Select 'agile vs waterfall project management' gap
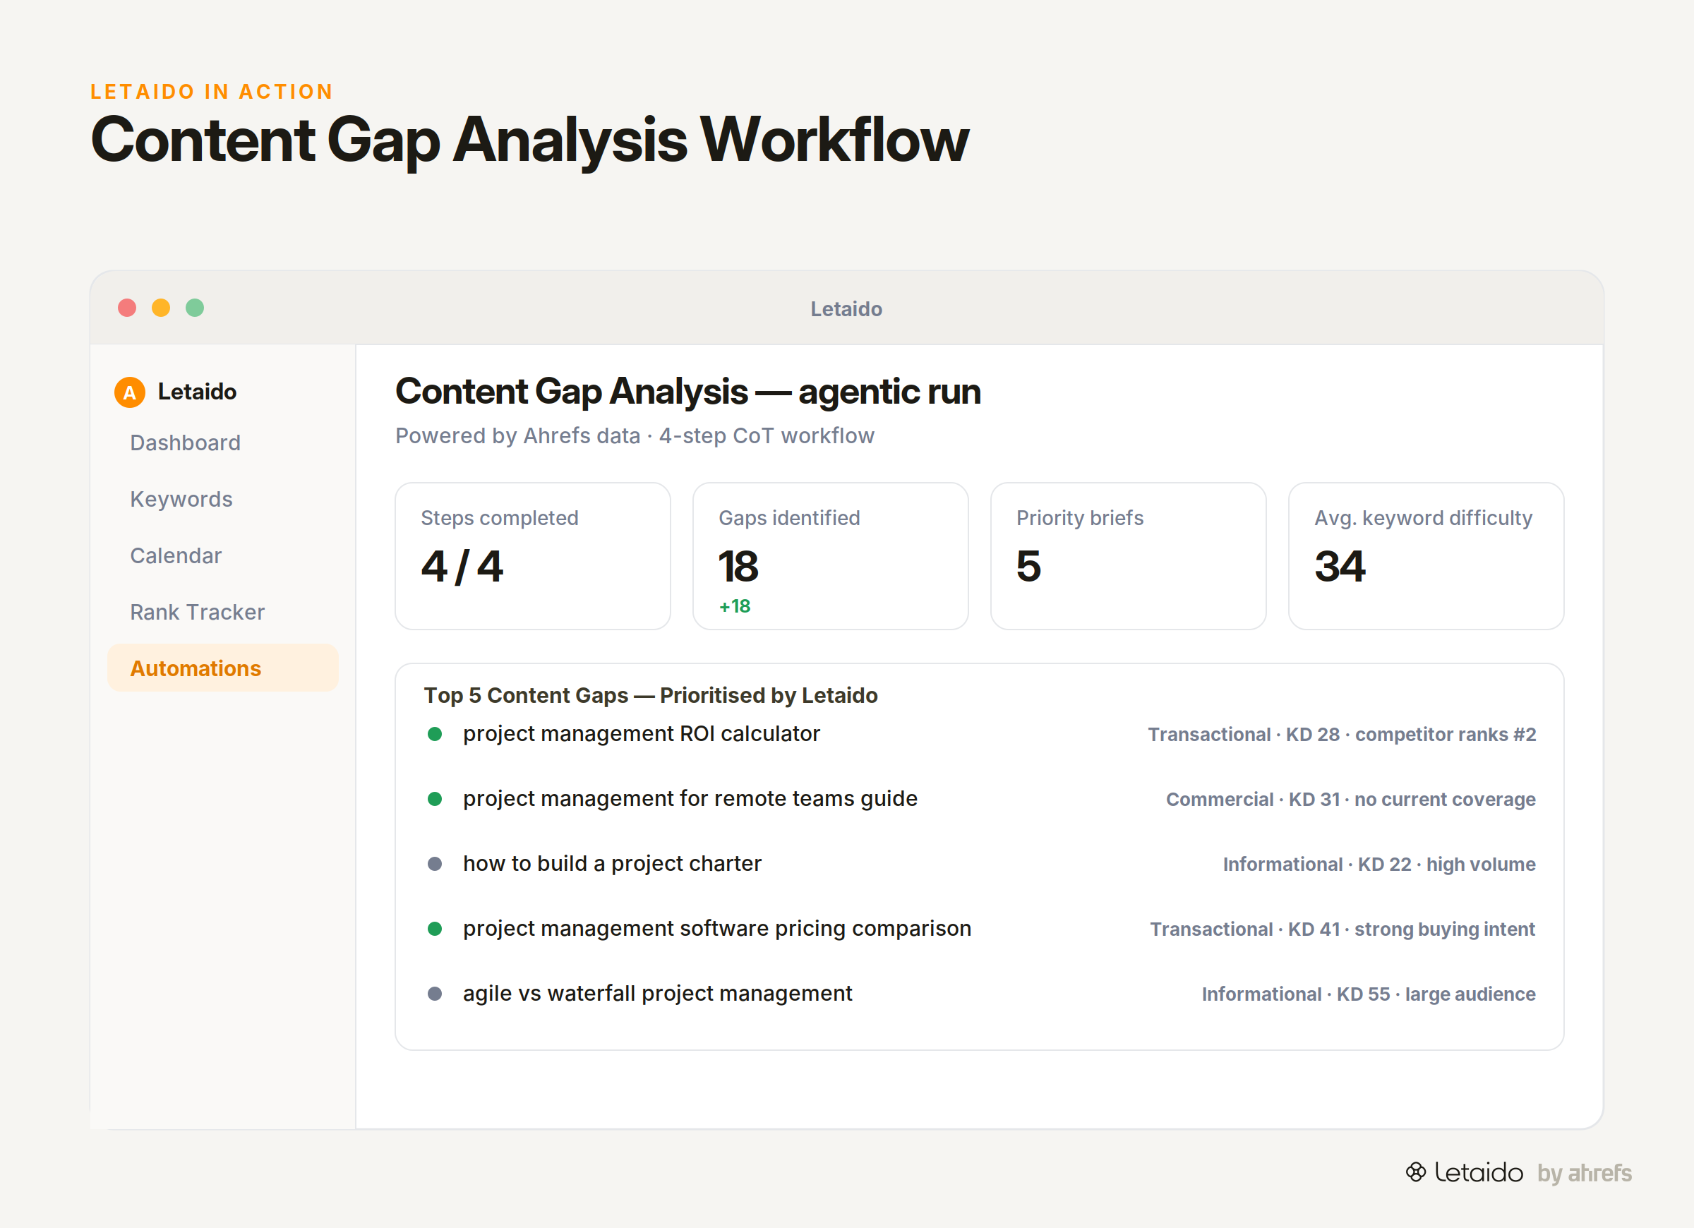This screenshot has height=1228, width=1694. pos(657,994)
